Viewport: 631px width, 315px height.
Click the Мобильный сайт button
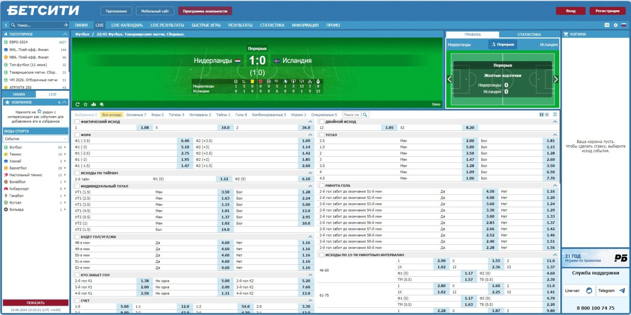click(x=155, y=11)
